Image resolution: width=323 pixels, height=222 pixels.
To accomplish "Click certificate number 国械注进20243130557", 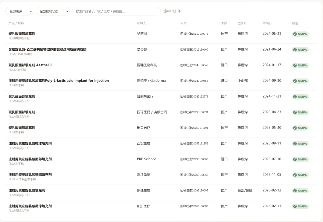I will point(194,81).
